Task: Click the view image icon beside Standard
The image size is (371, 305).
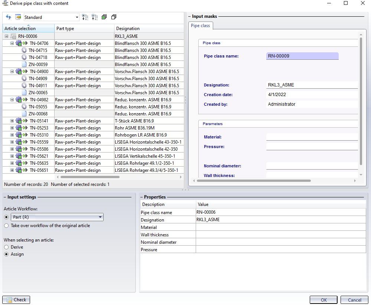Action: [18, 17]
